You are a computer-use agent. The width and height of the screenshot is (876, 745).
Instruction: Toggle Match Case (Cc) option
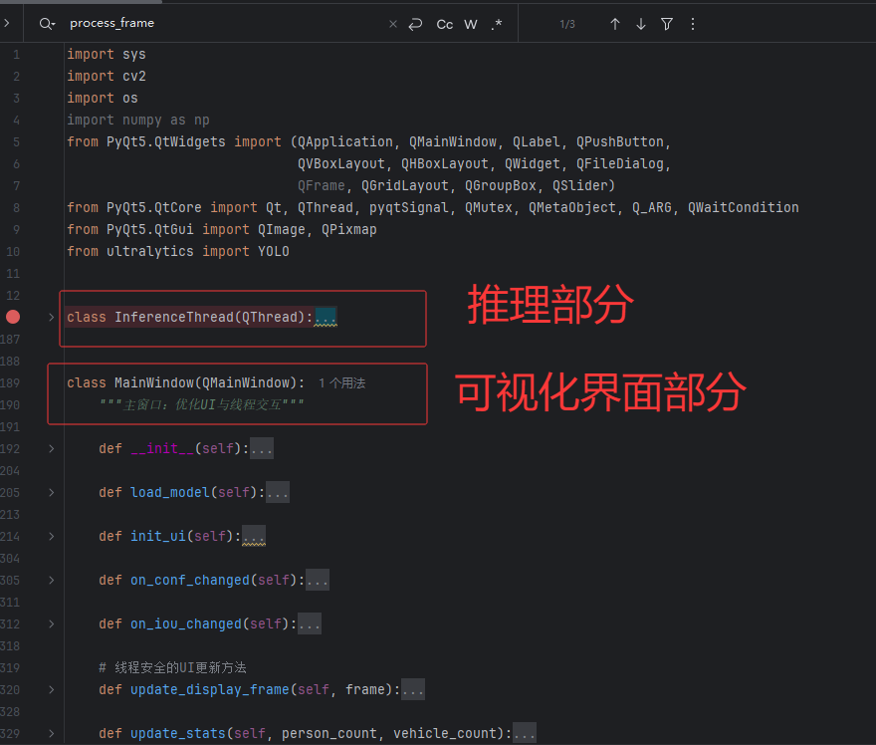(445, 24)
